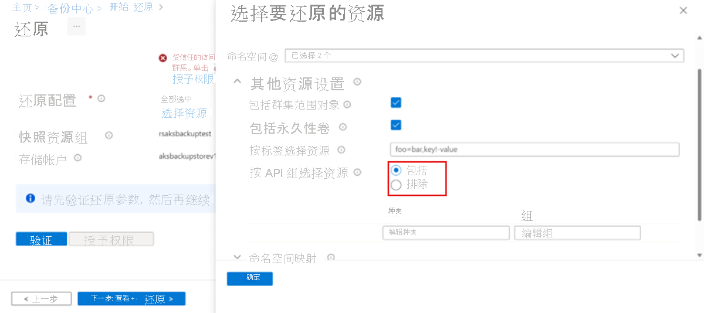704x313 pixels.
Task: Click the 授予权限 button
Action: [111, 239]
